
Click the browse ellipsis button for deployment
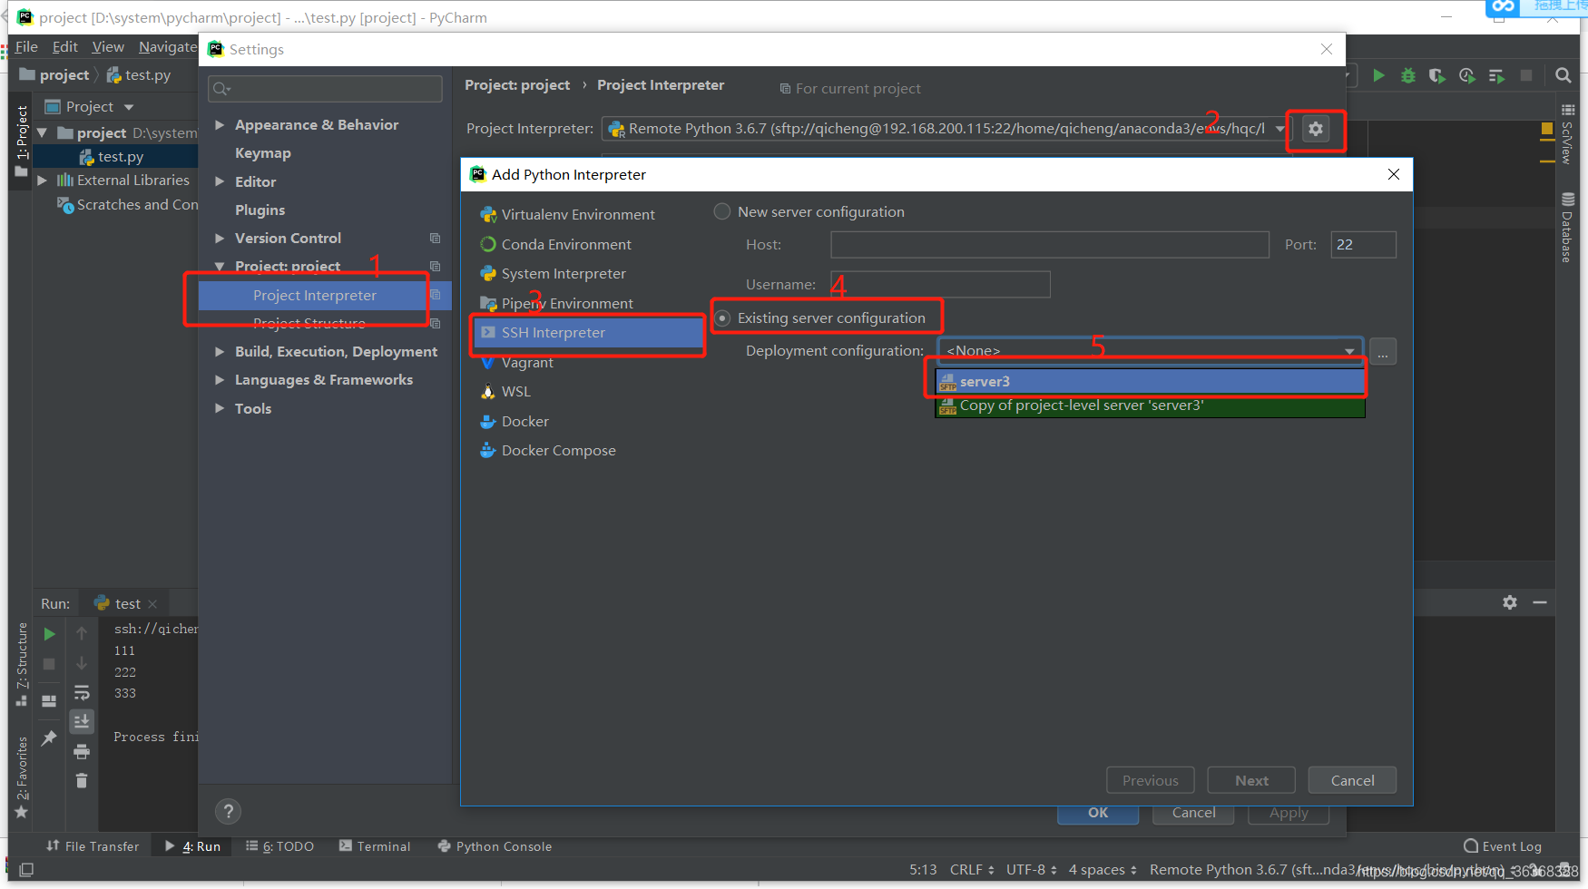(1383, 351)
